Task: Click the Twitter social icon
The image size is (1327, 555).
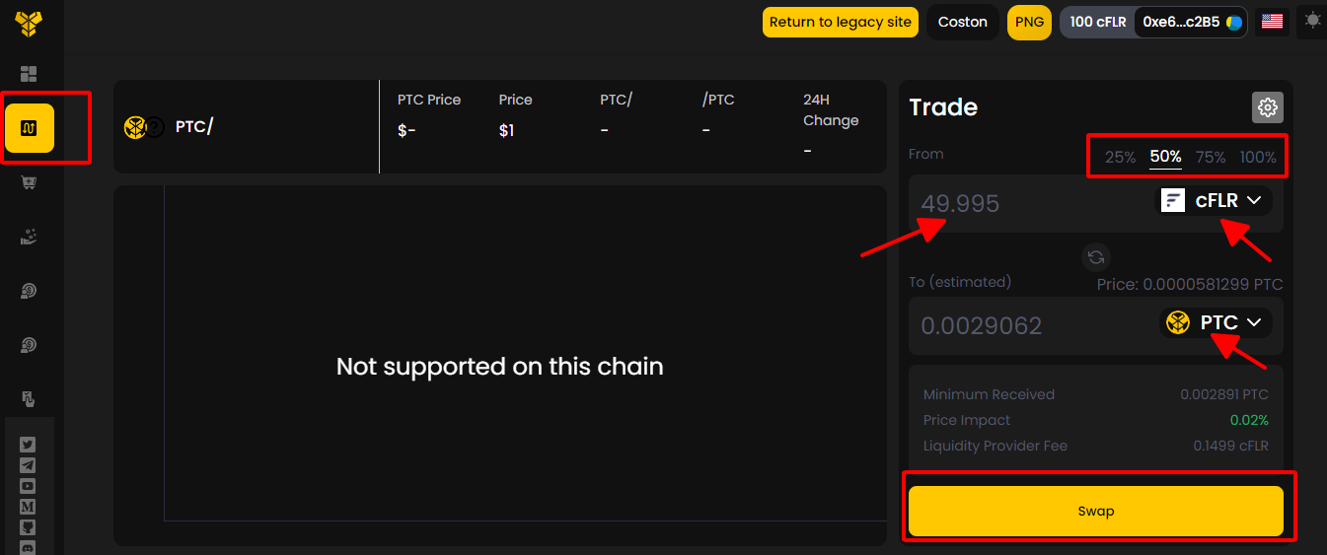Action: point(28,445)
